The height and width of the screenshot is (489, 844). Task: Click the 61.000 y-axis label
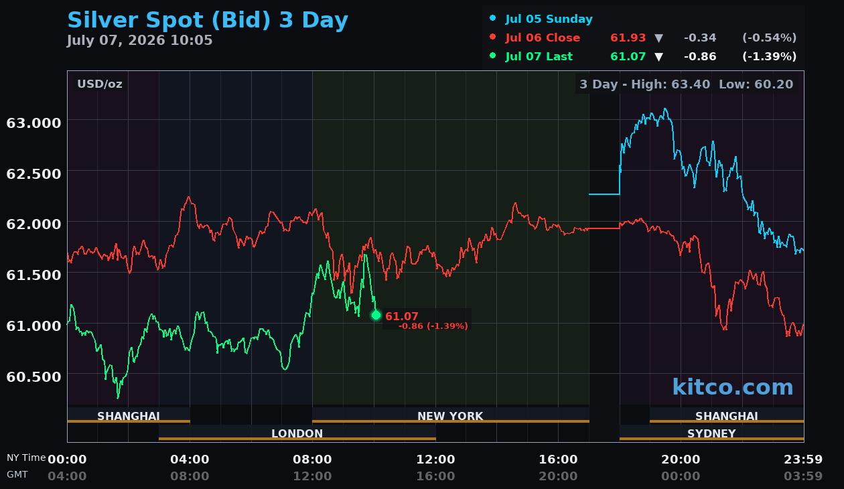click(33, 326)
